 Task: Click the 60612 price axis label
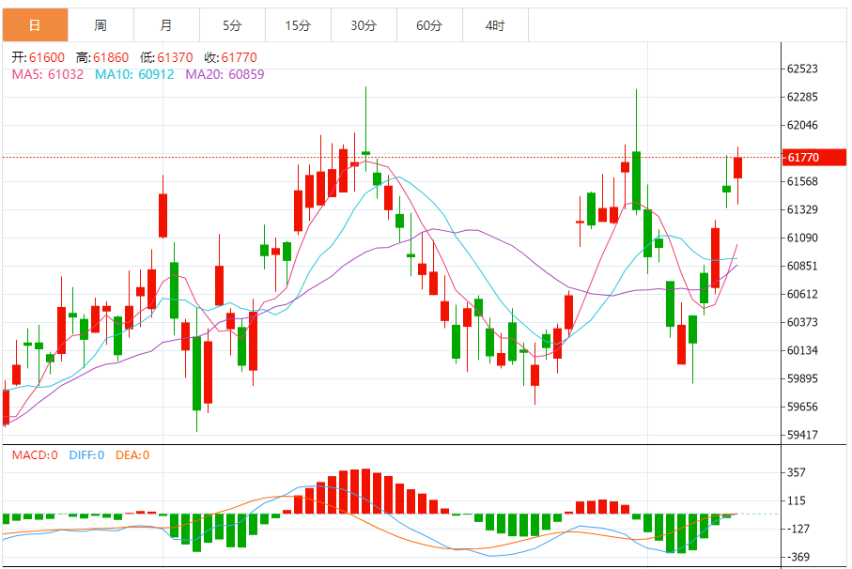point(802,294)
